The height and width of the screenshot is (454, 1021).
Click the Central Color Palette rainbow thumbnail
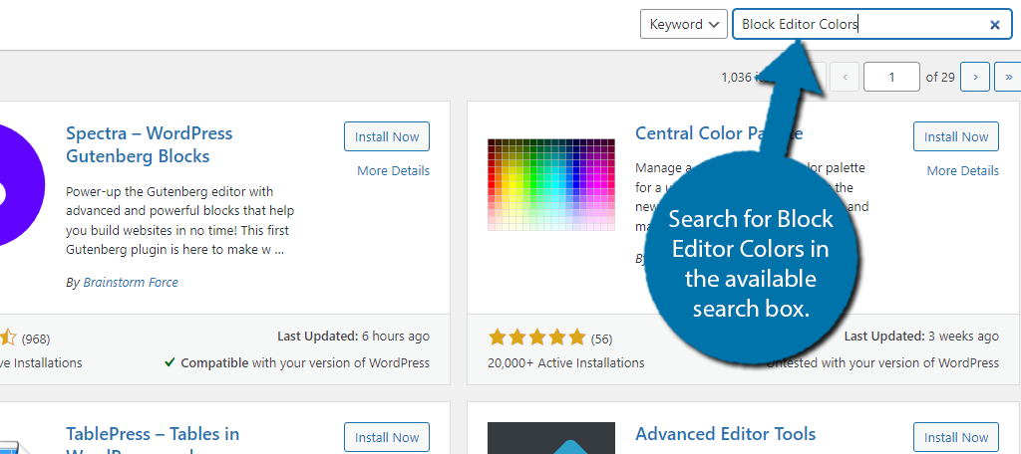pos(550,185)
